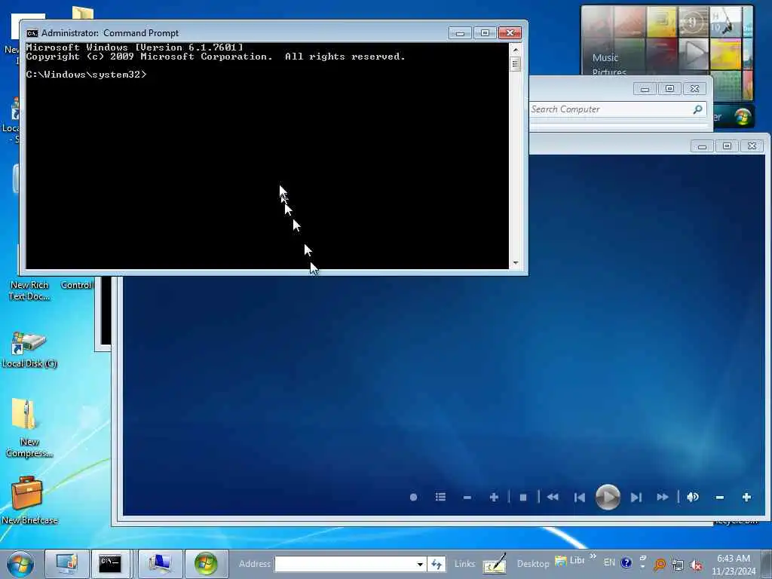Rewind media in Media Center
Image resolution: width=772 pixels, height=579 pixels.
click(x=553, y=498)
